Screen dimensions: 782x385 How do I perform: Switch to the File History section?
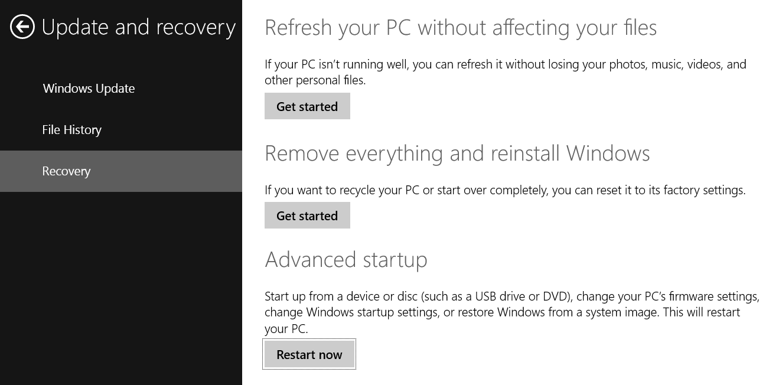71,129
